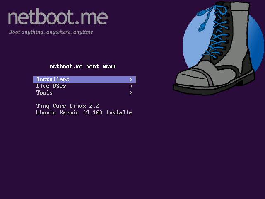Viewport: 265px width, 199px height.
Task: Boot Tiny Core Linux 2.2
Action: (67, 106)
